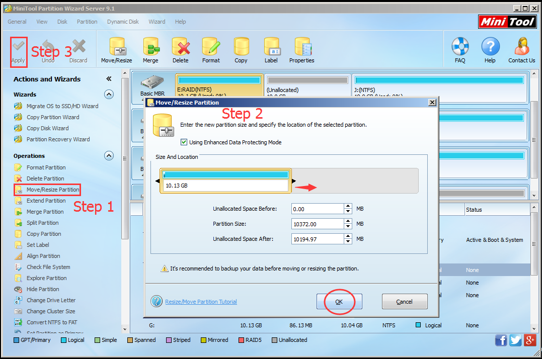Open the View menu

(42, 22)
